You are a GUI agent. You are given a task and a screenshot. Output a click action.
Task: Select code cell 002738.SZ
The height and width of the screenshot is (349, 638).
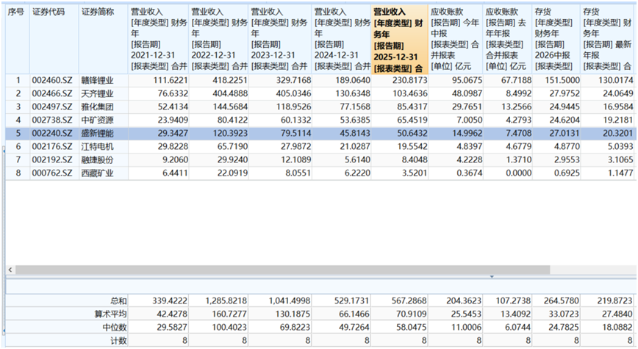[54, 120]
